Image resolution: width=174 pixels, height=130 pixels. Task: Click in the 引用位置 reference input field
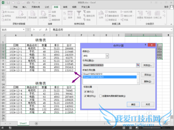click(109, 65)
